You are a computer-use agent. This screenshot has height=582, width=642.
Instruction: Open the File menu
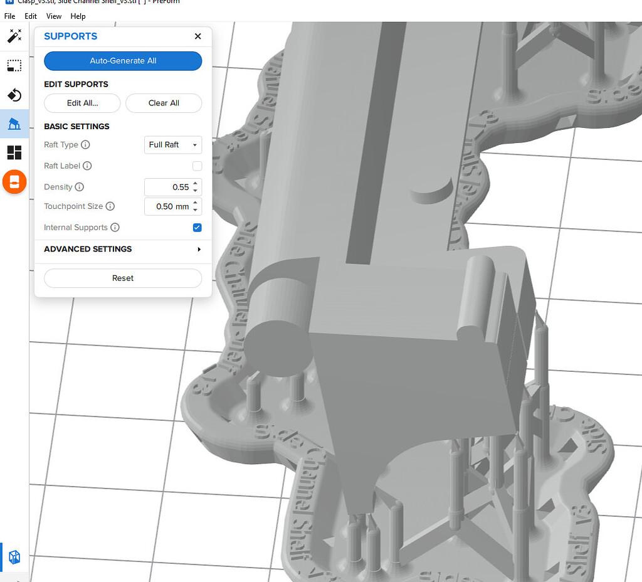tap(9, 16)
